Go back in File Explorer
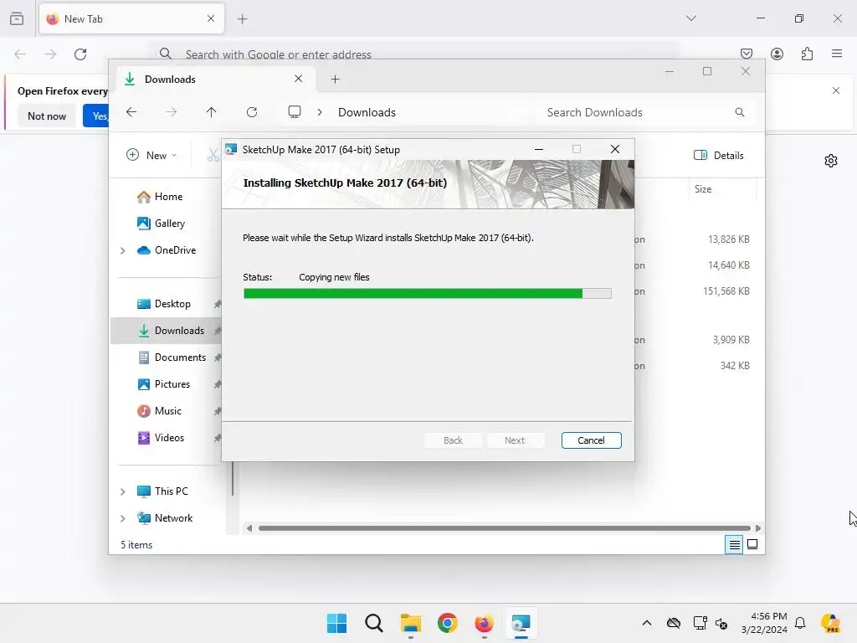857x643 pixels. 131,112
